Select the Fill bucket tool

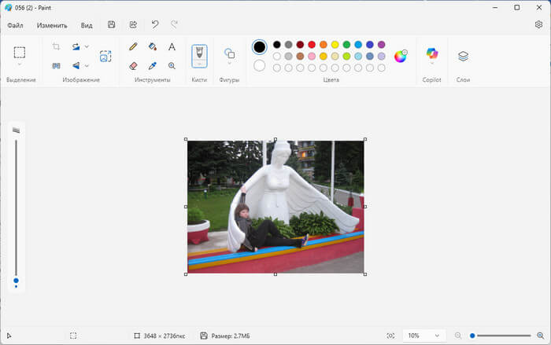click(153, 47)
